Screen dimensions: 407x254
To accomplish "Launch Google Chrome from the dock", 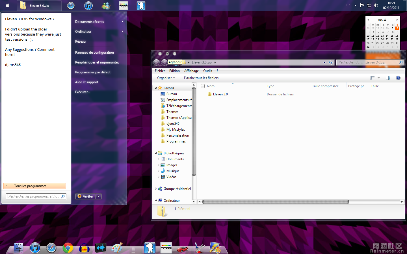I will coord(68,248).
